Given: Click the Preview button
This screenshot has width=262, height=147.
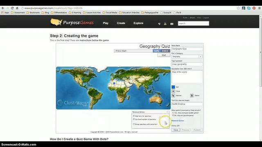Looking at the screenshot, I should 185,130.
